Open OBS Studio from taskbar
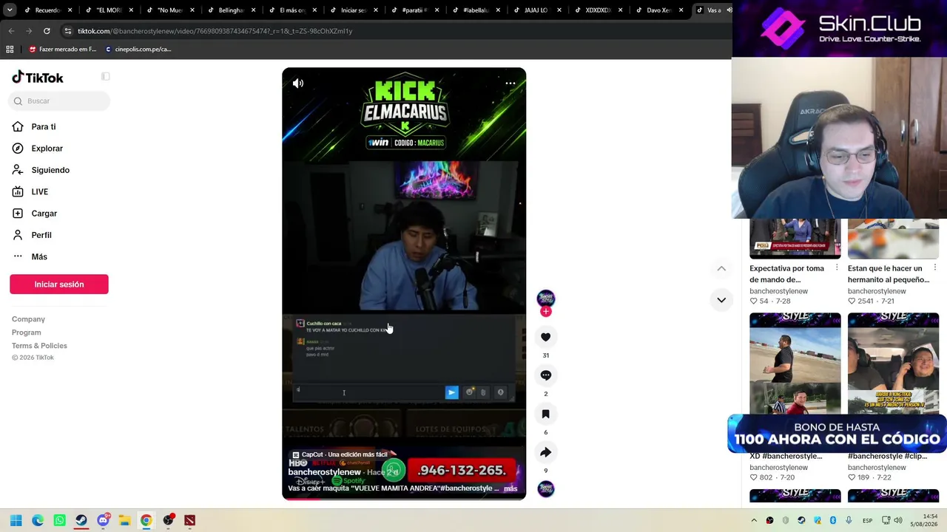947x532 pixels. coord(168,520)
